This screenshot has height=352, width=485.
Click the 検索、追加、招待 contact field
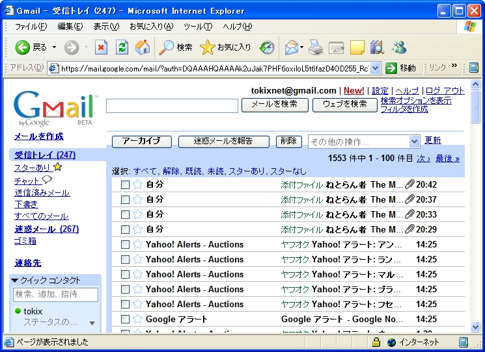coord(56,294)
